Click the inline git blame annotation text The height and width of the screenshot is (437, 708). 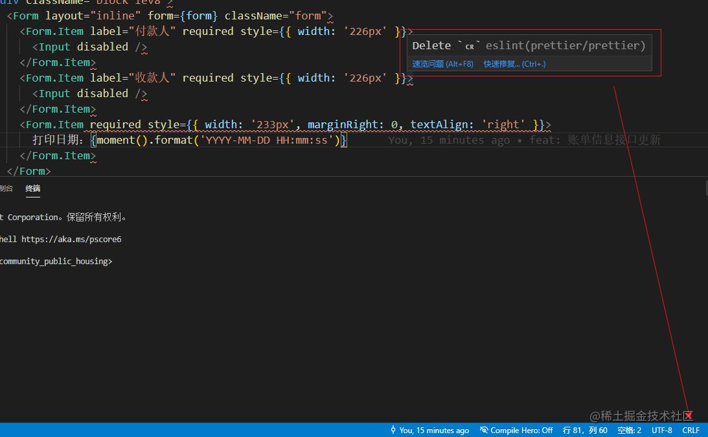tap(524, 140)
